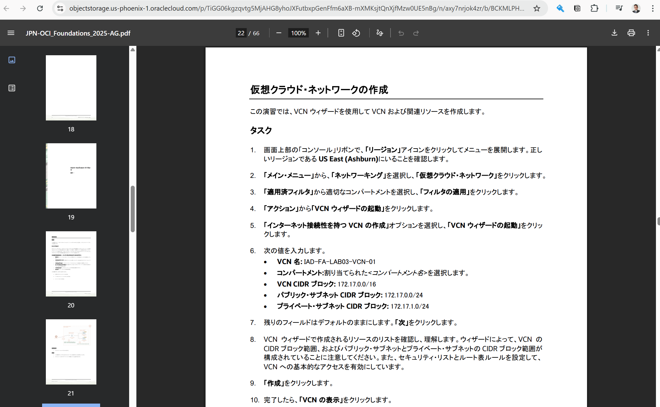Undo the last annotation
The height and width of the screenshot is (407, 660).
[x=401, y=33]
